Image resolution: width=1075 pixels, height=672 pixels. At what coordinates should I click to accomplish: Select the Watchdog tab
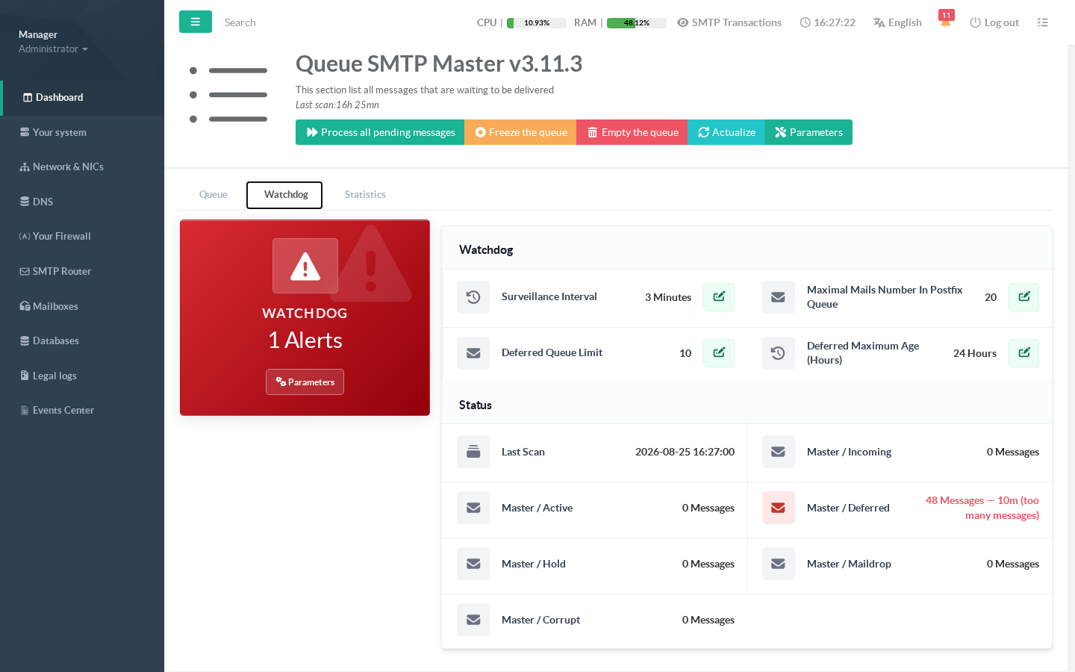(286, 195)
